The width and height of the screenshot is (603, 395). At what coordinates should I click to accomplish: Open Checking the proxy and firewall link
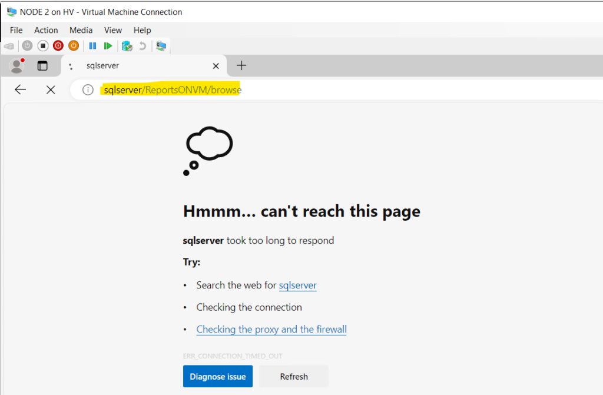271,329
